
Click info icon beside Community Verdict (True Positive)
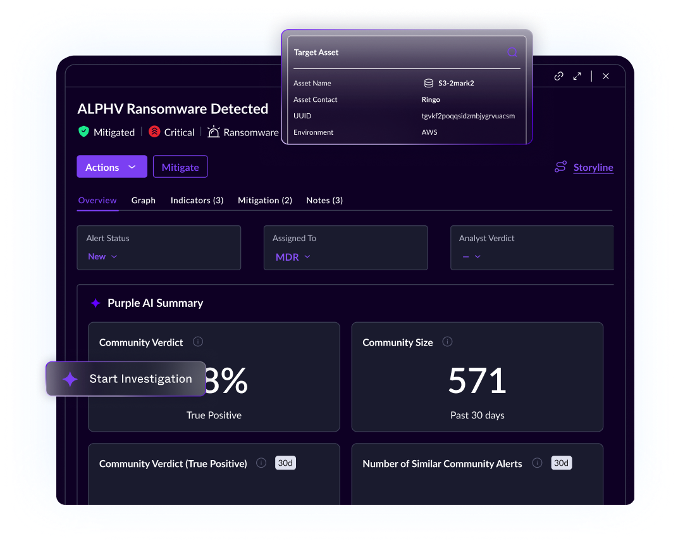tap(261, 463)
